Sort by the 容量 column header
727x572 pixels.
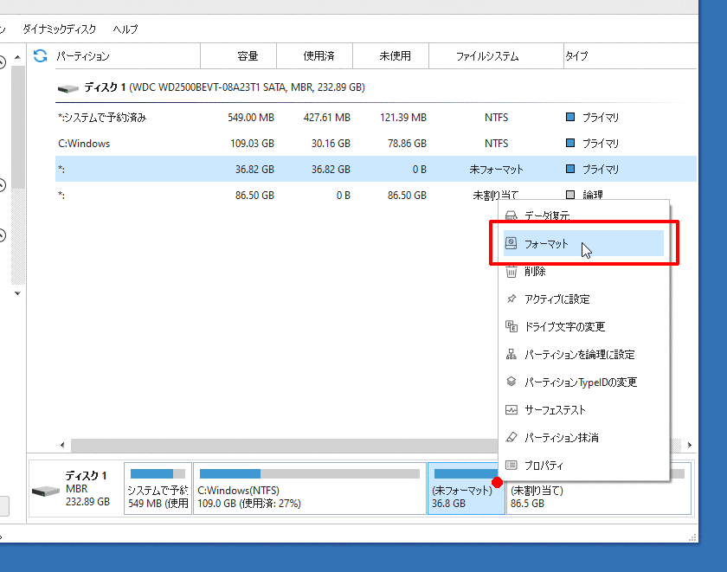pyautogui.click(x=248, y=56)
